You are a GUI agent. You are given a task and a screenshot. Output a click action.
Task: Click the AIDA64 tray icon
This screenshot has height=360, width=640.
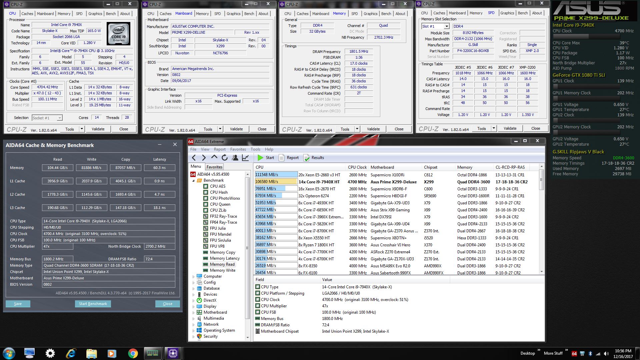coord(574,353)
